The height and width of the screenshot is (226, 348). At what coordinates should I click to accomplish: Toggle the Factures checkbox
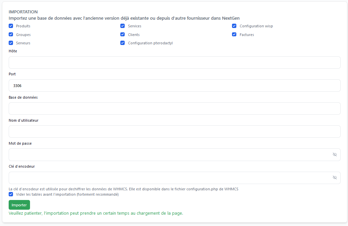click(234, 35)
